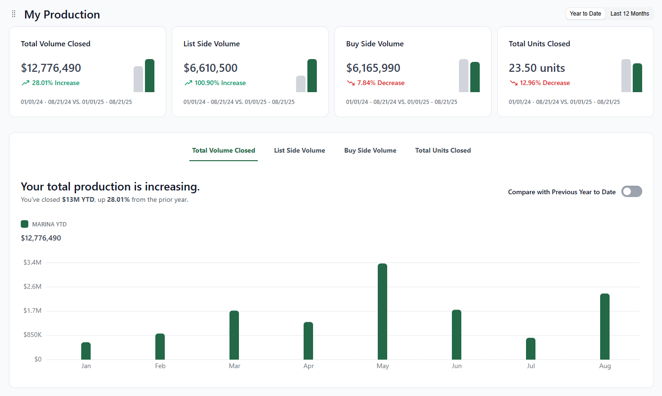Select the Total Units Closed tab
This screenshot has height=396, width=662.
(443, 150)
